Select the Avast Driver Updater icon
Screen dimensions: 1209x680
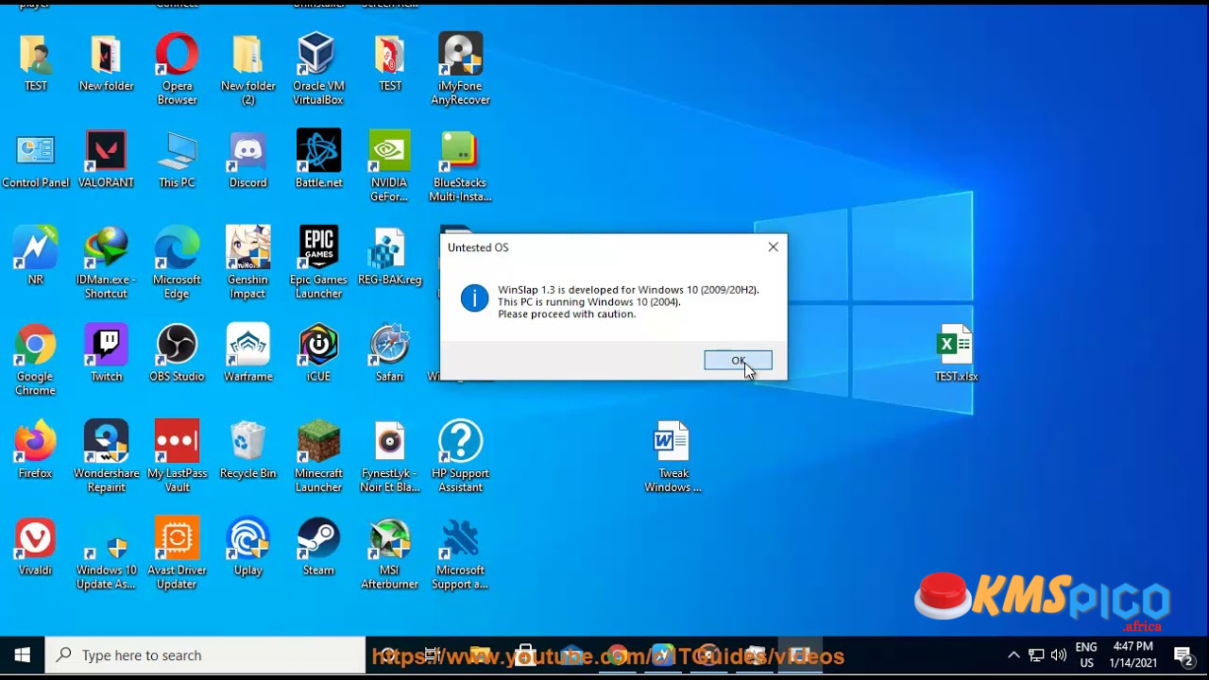coord(177,554)
